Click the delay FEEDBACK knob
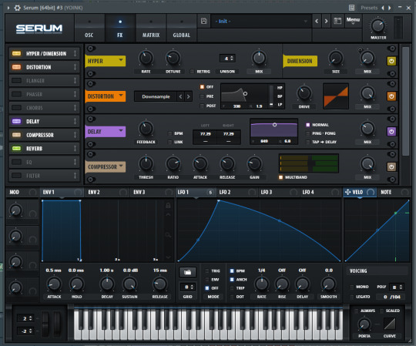This screenshot has height=346, width=416. point(146,129)
